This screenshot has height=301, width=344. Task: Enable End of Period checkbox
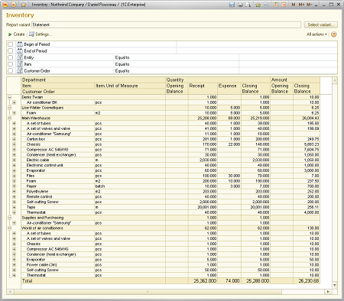10,50
